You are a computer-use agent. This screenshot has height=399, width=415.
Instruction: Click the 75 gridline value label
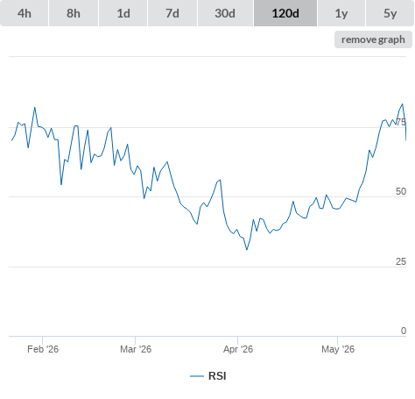coord(401,122)
